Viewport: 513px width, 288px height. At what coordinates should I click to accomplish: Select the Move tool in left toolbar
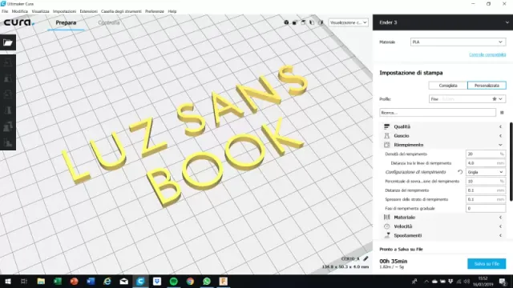tap(8, 62)
